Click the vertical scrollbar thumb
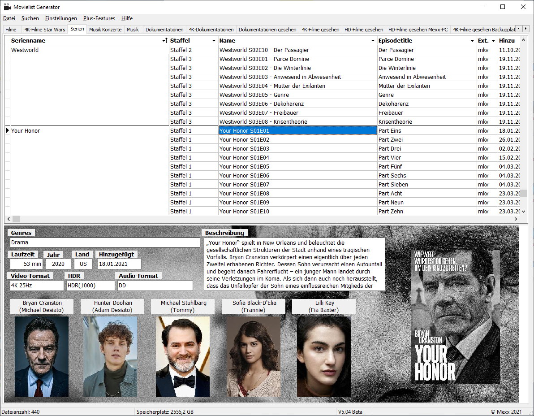Image resolution: width=534 pixels, height=416 pixels. click(x=523, y=193)
